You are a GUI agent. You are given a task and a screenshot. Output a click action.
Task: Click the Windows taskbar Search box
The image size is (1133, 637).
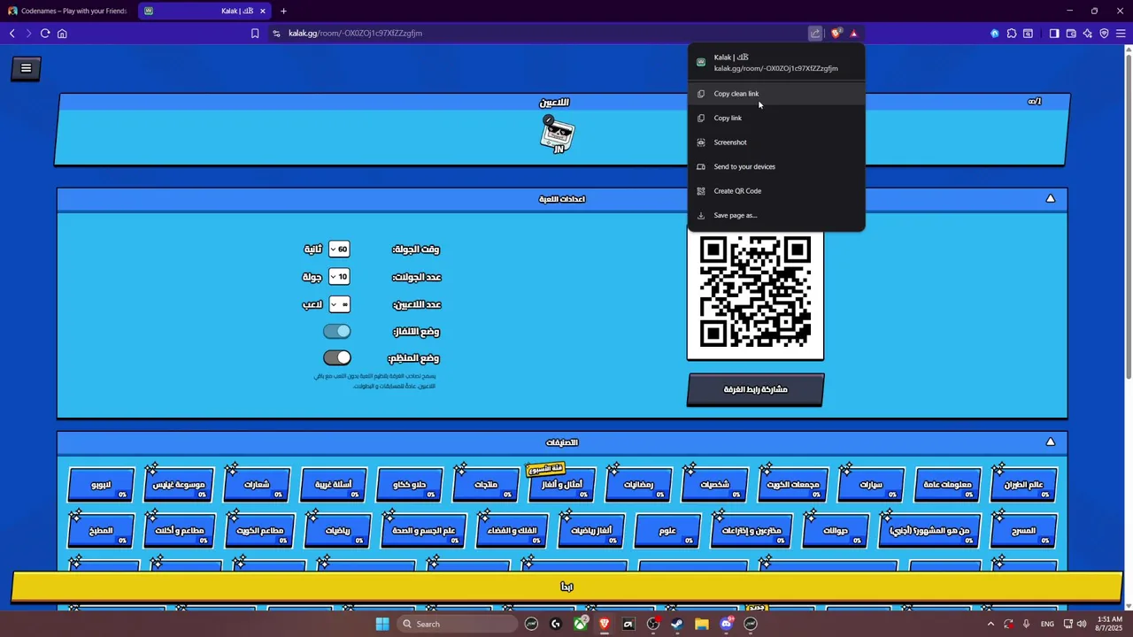coord(457,624)
